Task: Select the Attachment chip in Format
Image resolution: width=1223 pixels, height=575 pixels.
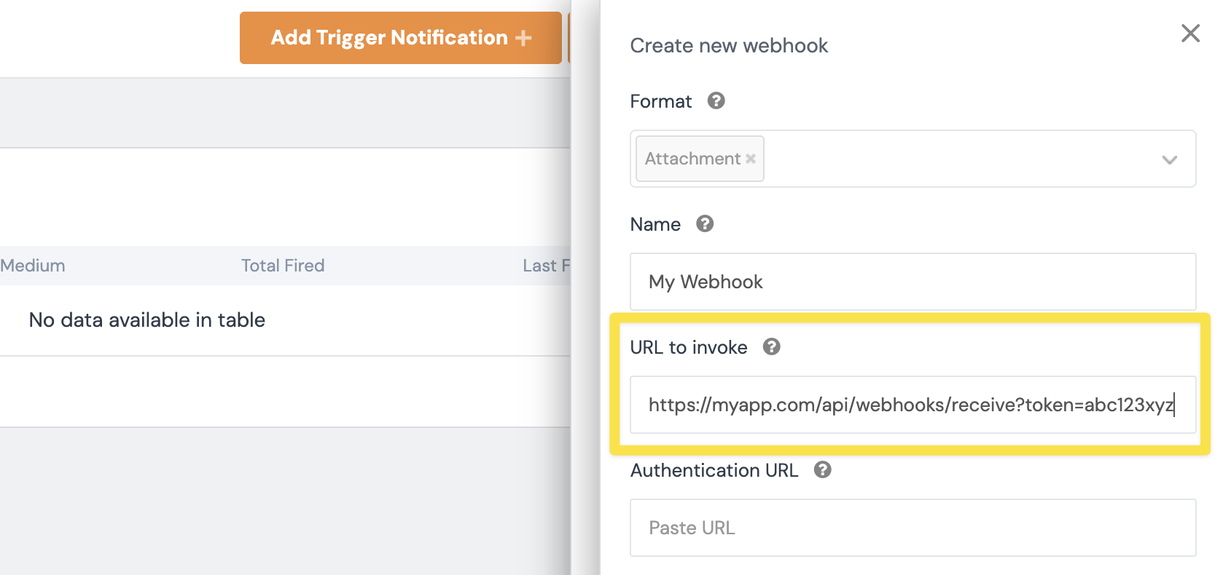Action: pyautogui.click(x=692, y=159)
